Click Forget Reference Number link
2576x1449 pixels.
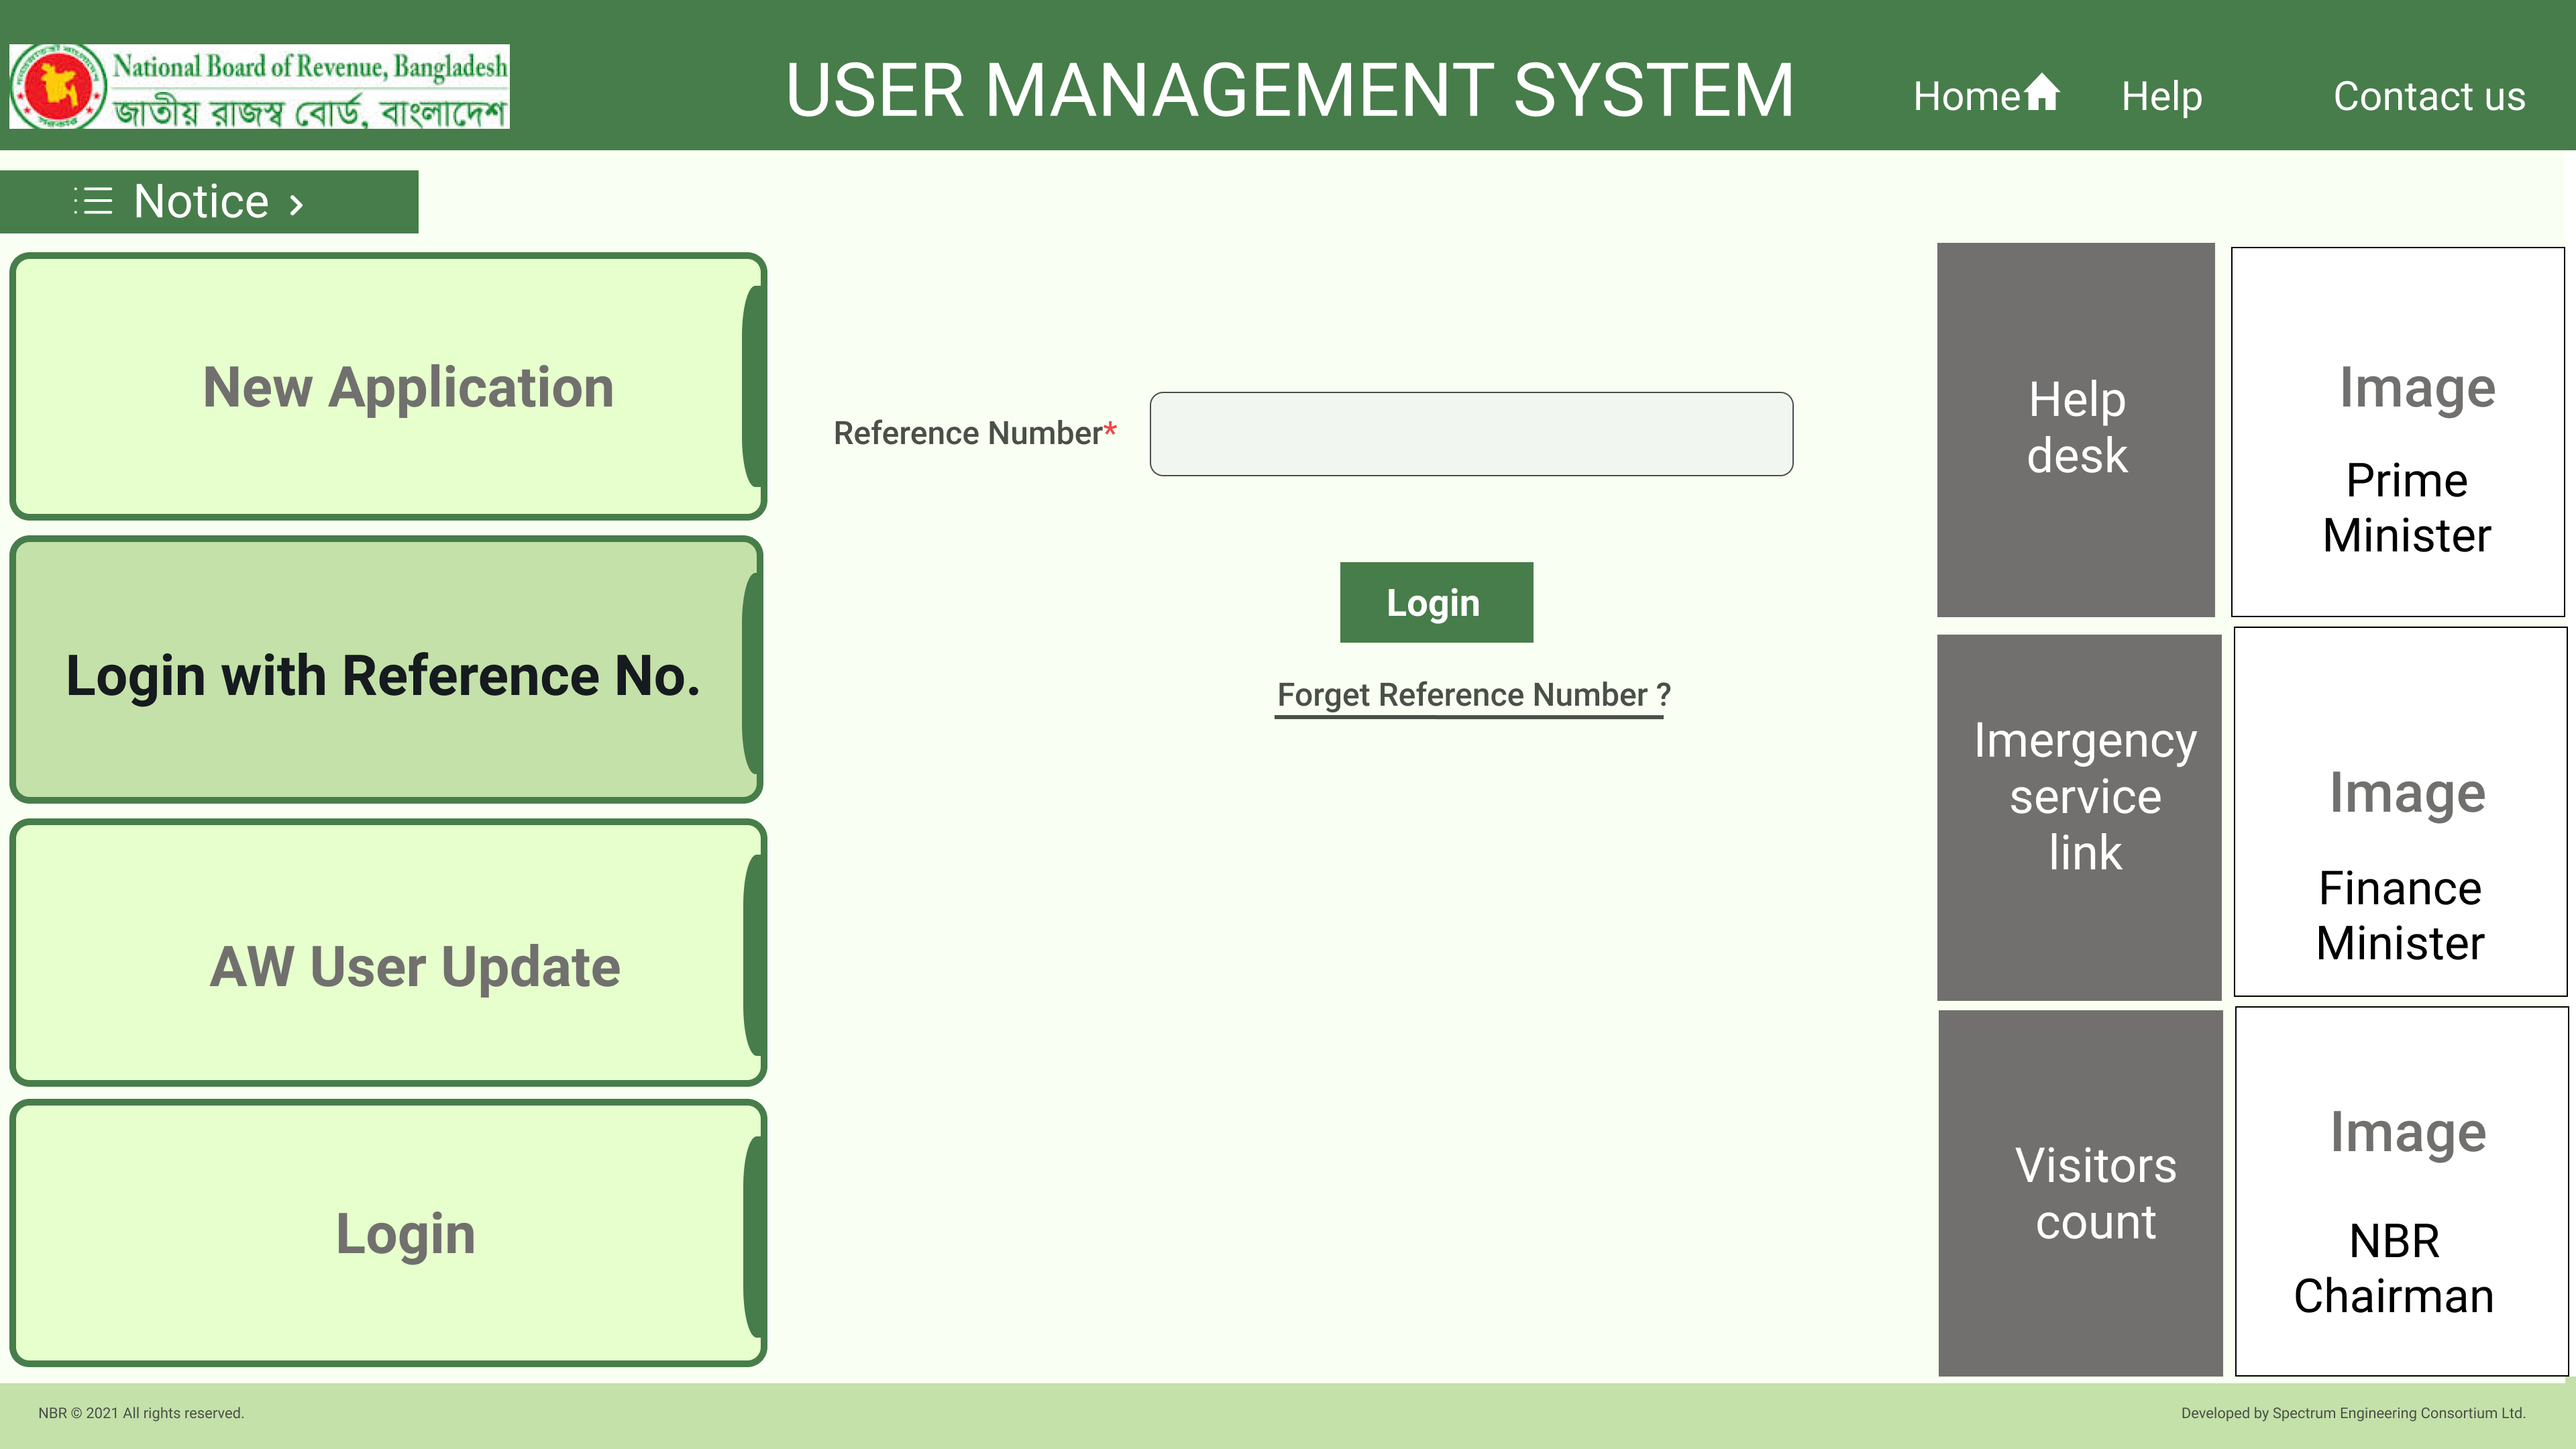[1472, 694]
